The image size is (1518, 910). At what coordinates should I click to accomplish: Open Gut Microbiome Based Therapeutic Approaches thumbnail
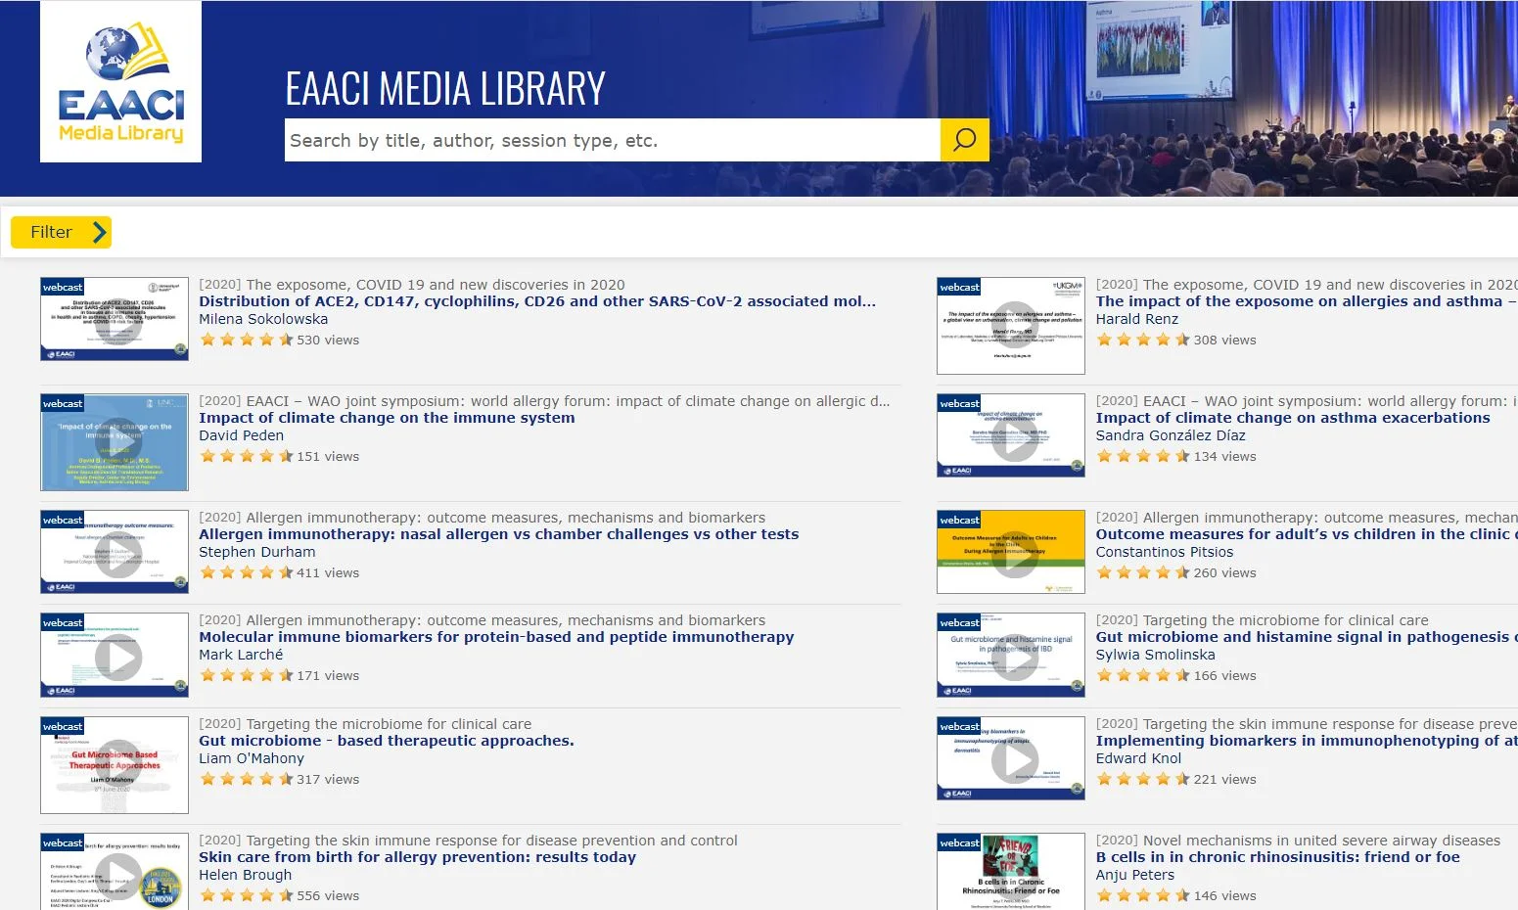[115, 765]
